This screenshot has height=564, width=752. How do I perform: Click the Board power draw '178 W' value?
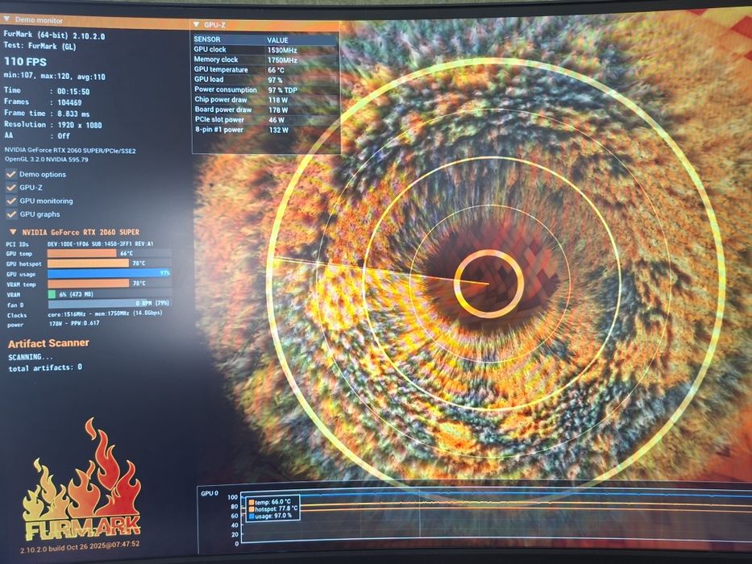pyautogui.click(x=278, y=110)
